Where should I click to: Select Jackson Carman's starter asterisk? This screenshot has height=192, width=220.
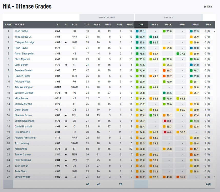[66, 93]
